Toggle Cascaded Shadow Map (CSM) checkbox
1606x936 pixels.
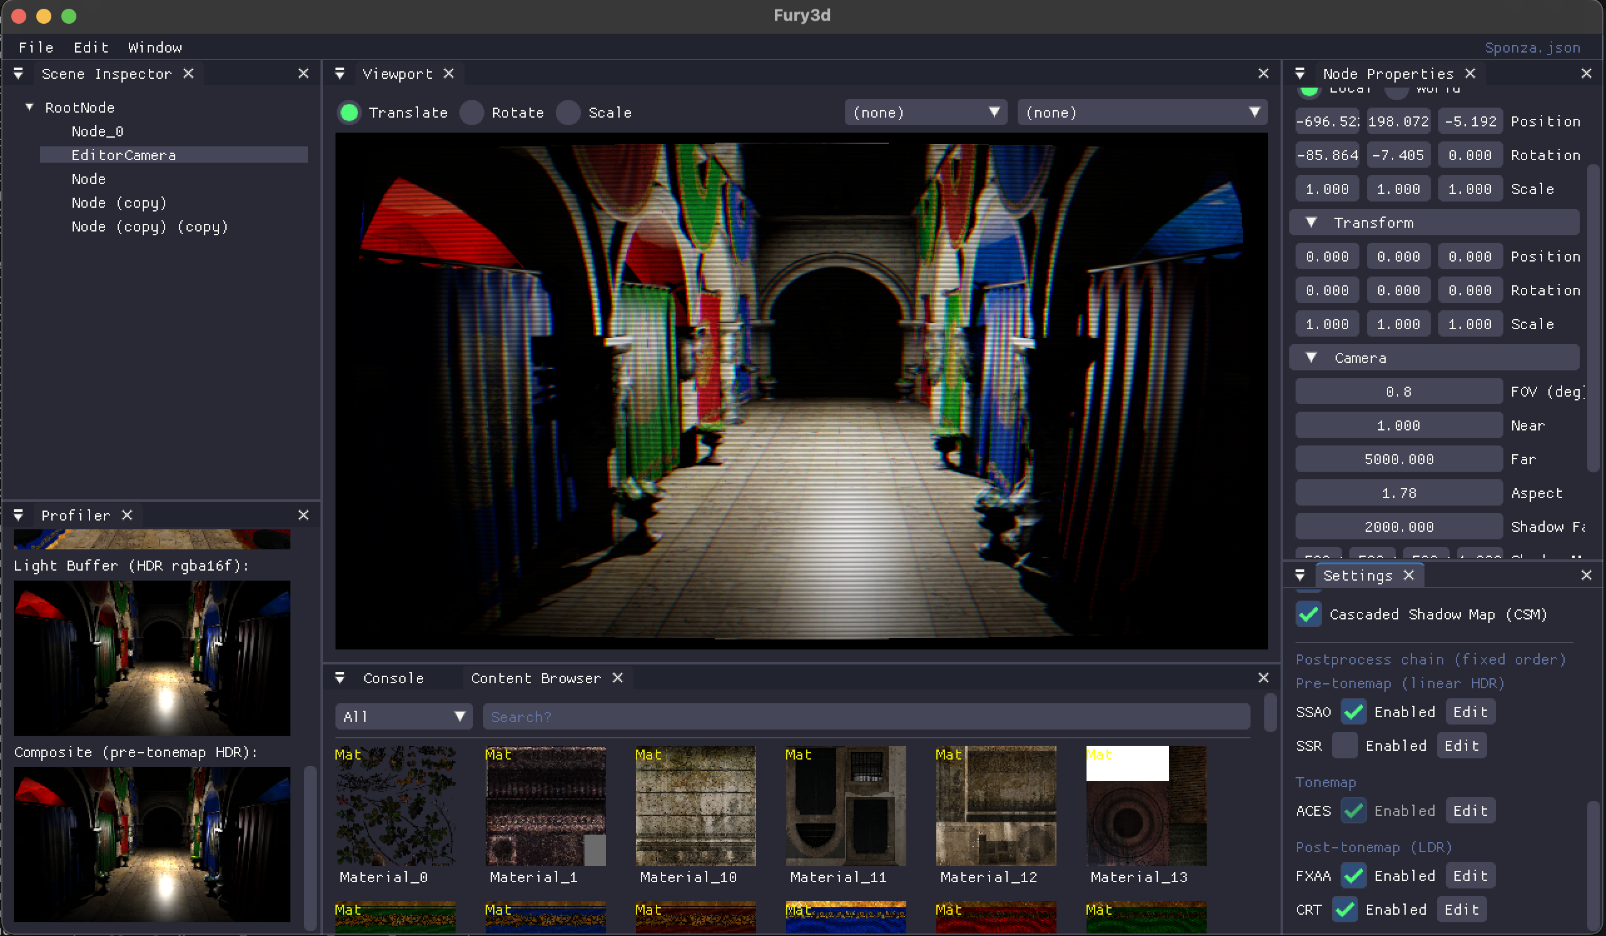(x=1309, y=615)
